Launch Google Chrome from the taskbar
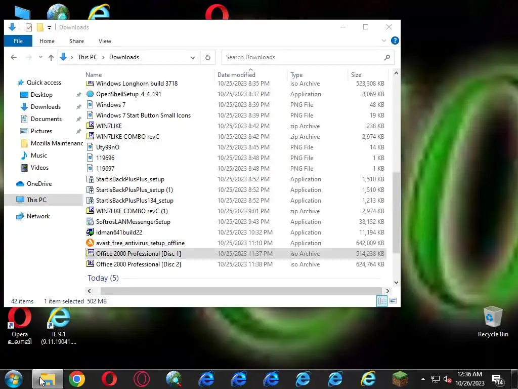 [x=77, y=379]
